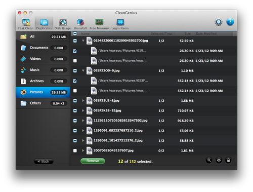253x192 pixels.
Task: Sort by the Date Modified column header
Action: pos(206,33)
